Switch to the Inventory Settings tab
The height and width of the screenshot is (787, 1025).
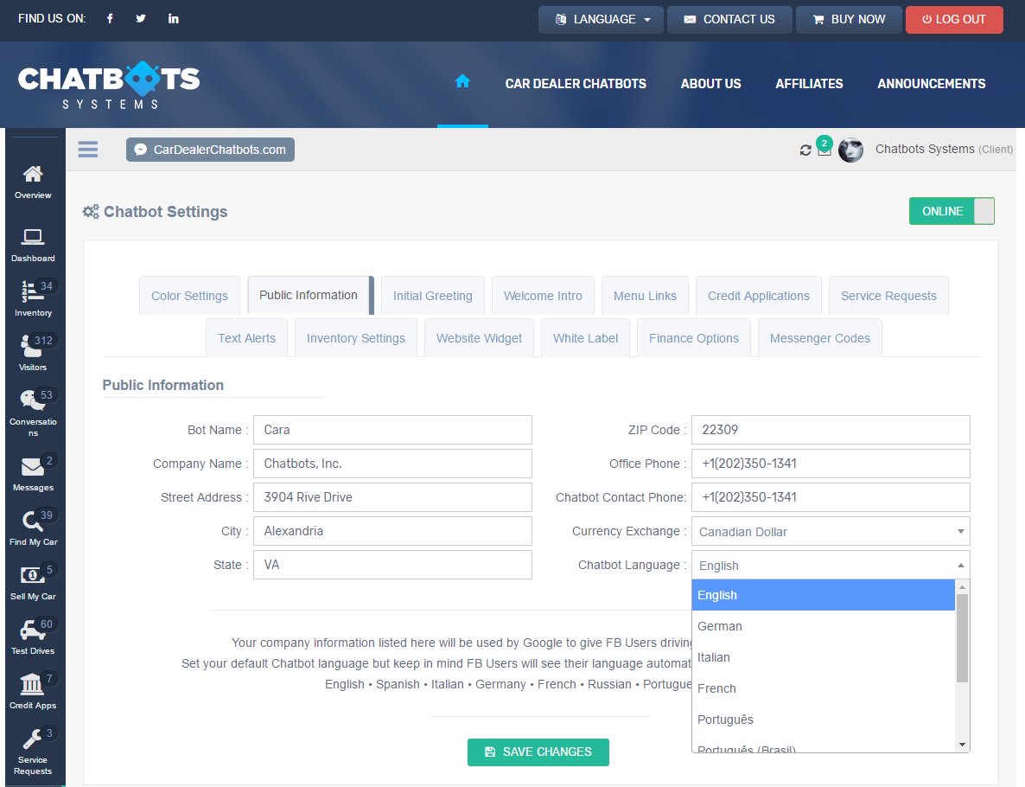tap(355, 338)
